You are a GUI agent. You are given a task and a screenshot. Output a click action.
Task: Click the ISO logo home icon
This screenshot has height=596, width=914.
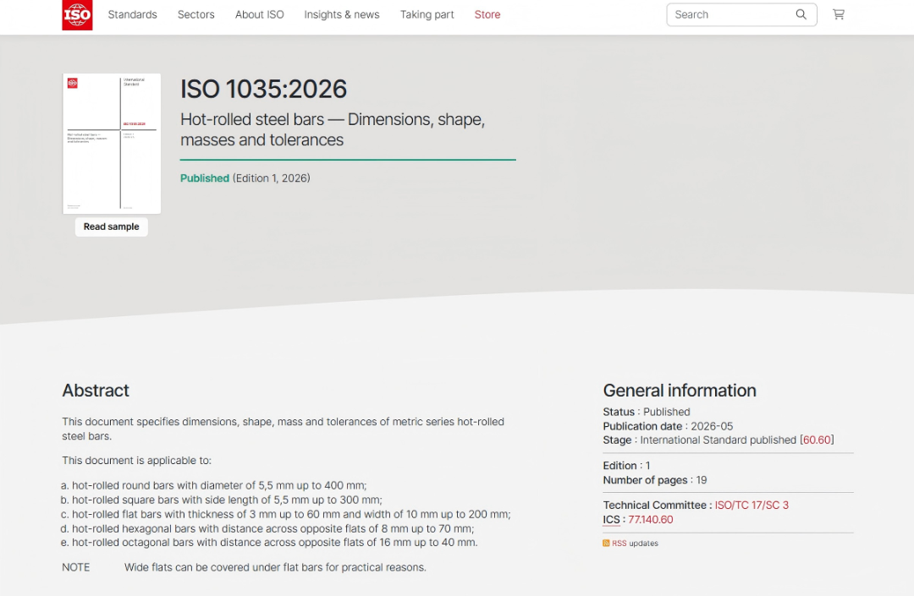click(x=77, y=14)
